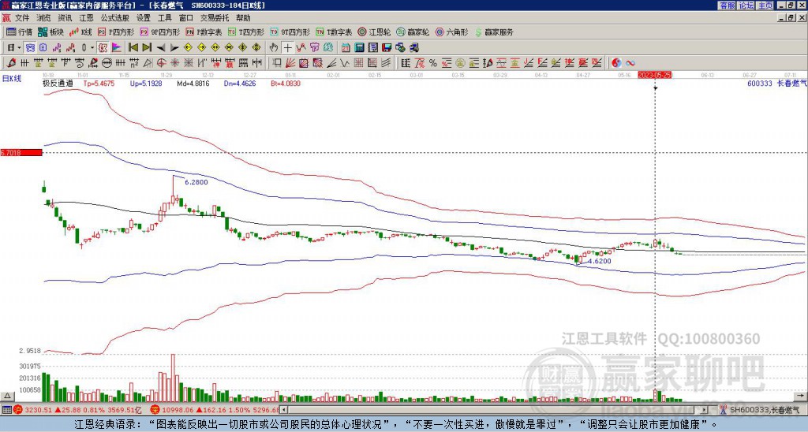This screenshot has height=432, width=808.
Task: Click the colorful flag chart icon
Action: [x=117, y=47]
